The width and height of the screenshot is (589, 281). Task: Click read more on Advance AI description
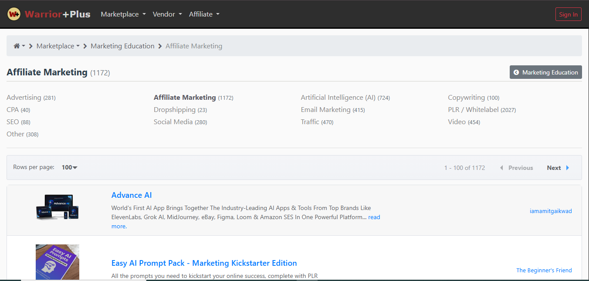374,217
